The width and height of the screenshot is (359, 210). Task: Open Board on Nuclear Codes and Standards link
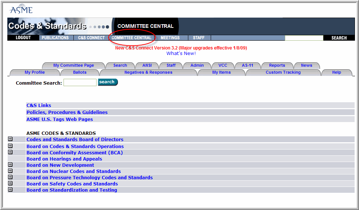pos(74,172)
